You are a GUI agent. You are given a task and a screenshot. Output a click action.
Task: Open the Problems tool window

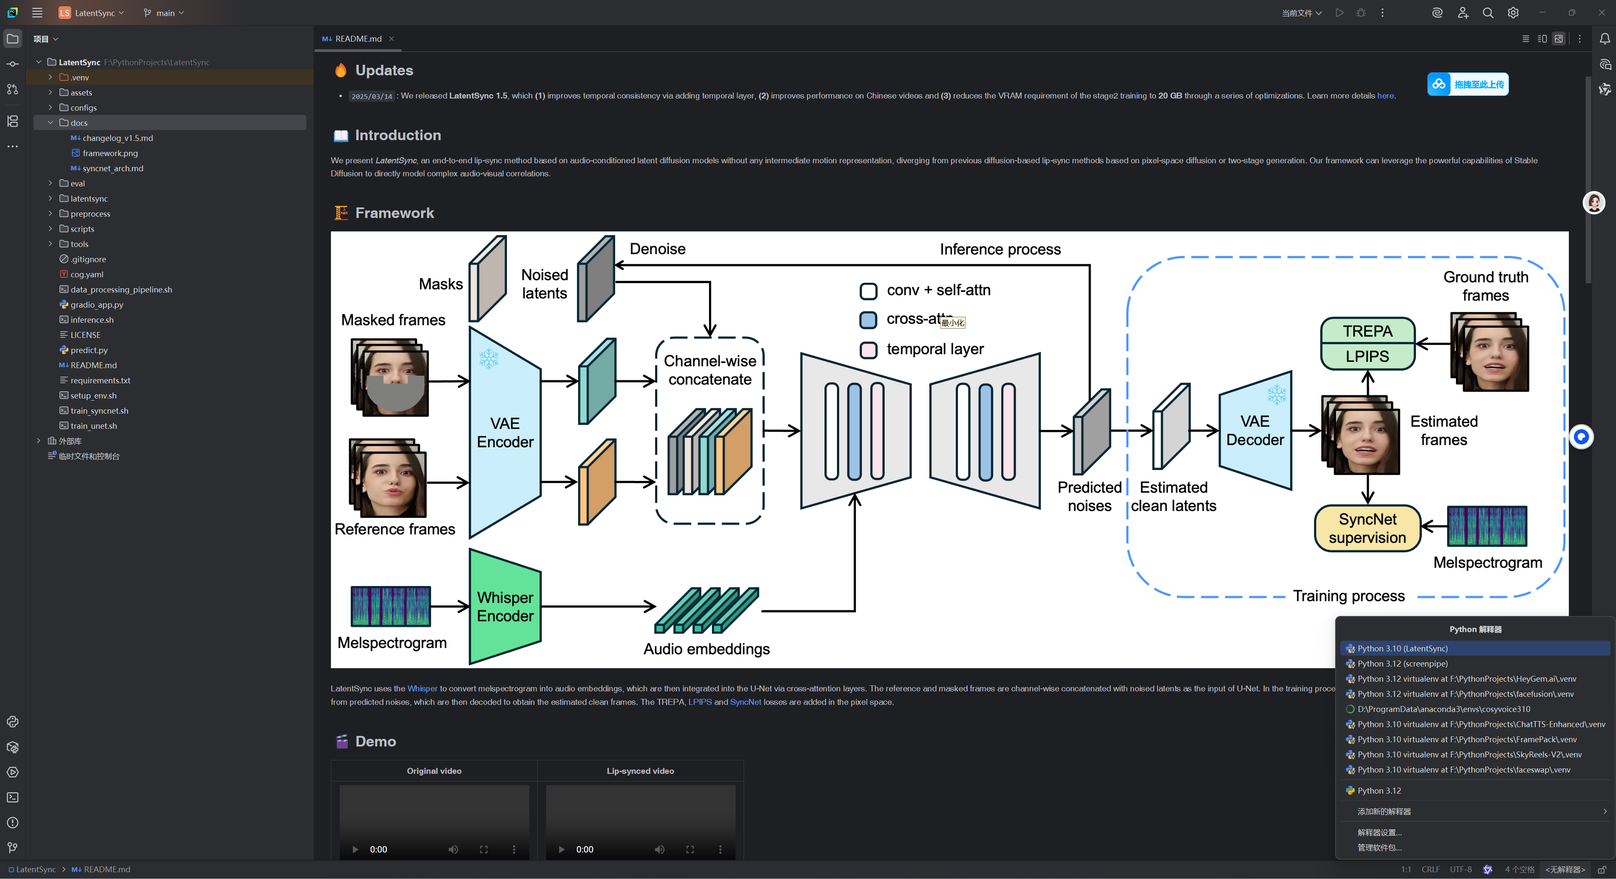click(x=13, y=823)
